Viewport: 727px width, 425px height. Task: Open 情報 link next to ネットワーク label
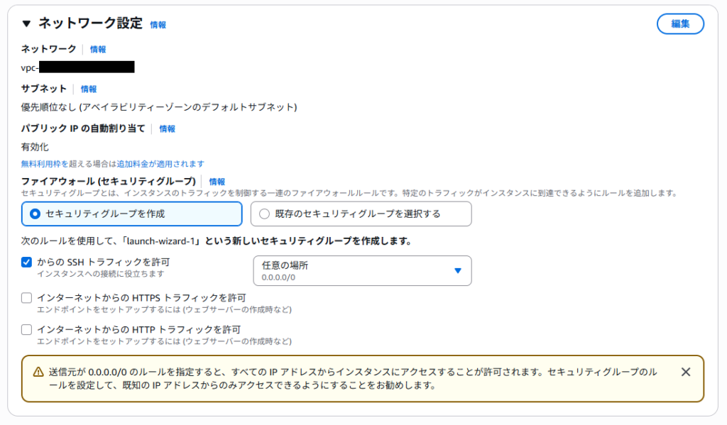(x=98, y=50)
